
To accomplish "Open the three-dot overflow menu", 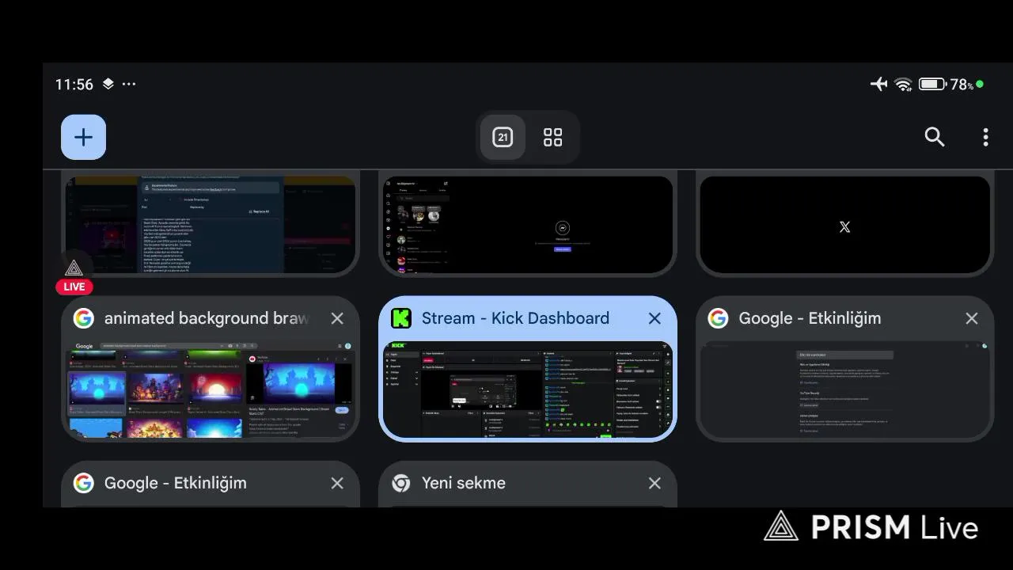I will click(x=985, y=137).
